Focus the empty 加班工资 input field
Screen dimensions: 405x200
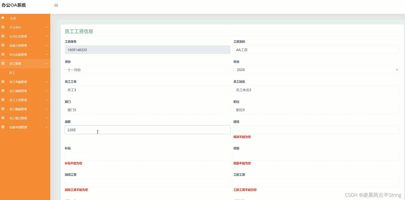click(x=147, y=183)
